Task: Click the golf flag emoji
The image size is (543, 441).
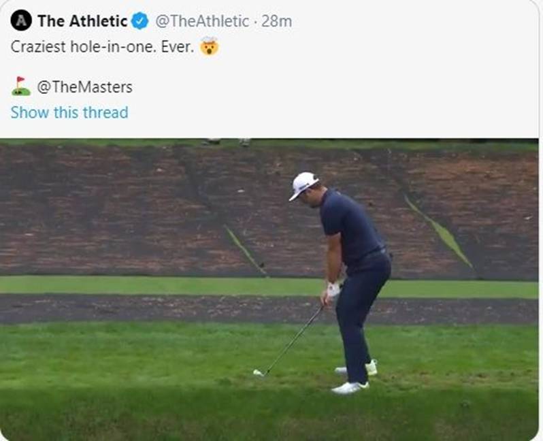Action: [x=21, y=86]
